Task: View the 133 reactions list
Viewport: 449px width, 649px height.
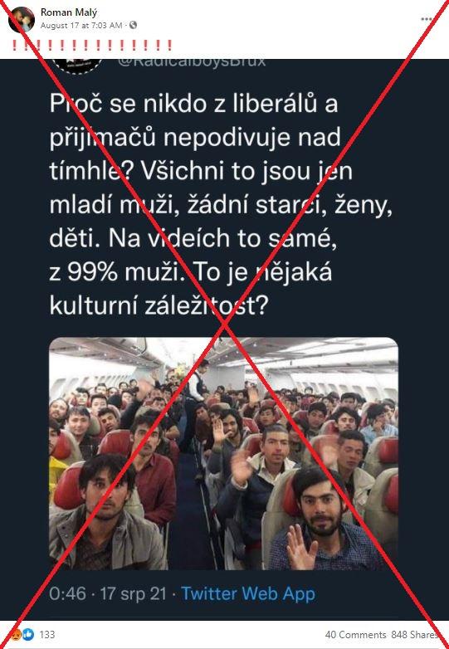Action: pyautogui.click(x=46, y=634)
